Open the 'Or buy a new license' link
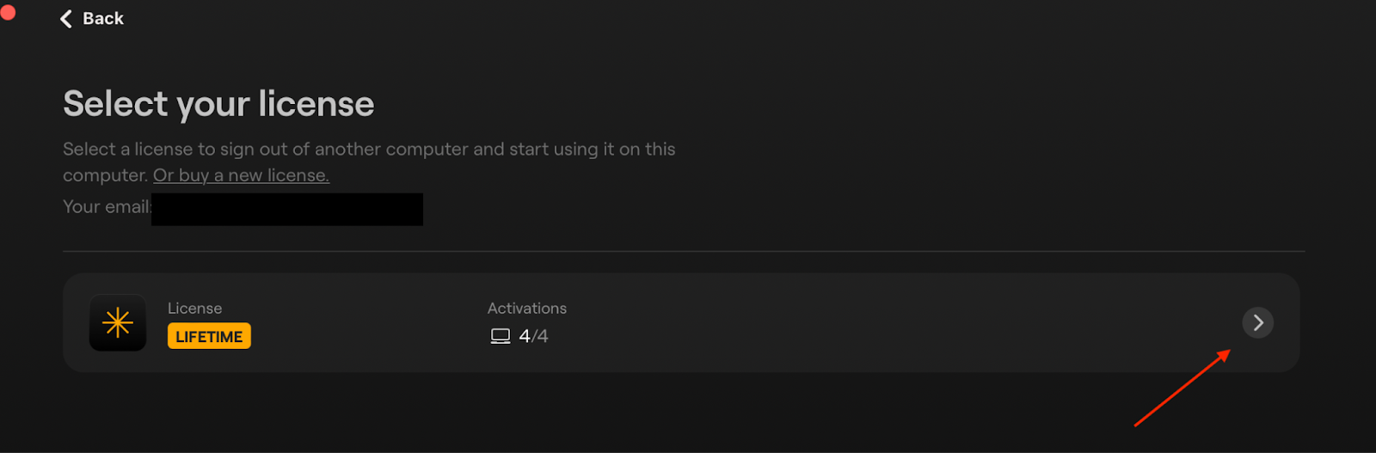Screen dimensions: 1376x453 (x=241, y=175)
